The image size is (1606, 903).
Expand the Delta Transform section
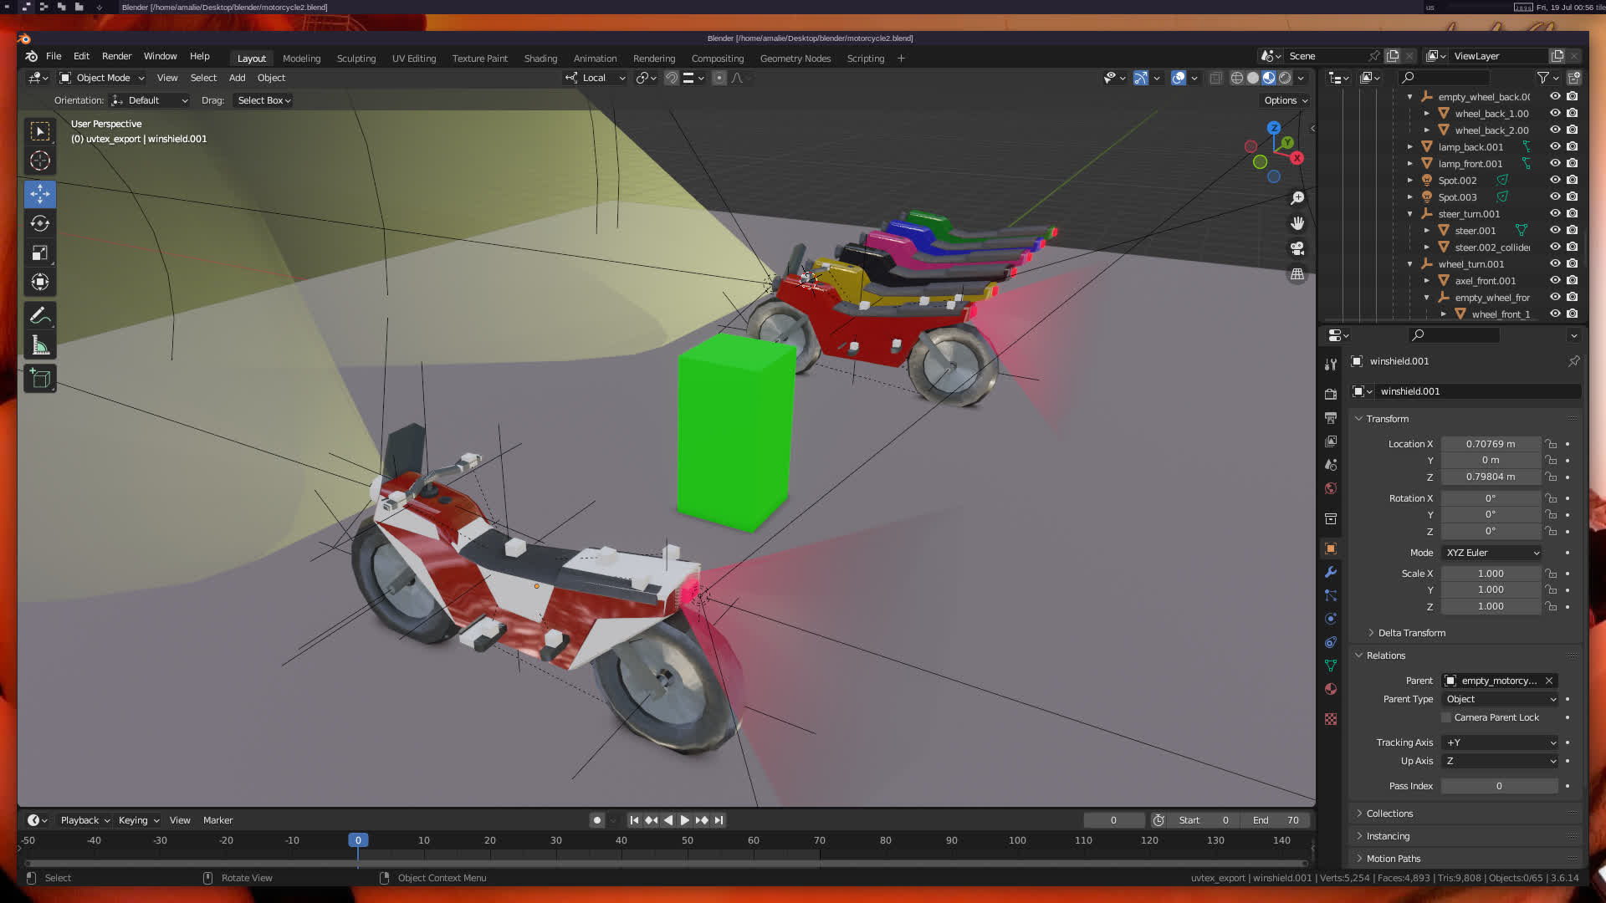1411,633
